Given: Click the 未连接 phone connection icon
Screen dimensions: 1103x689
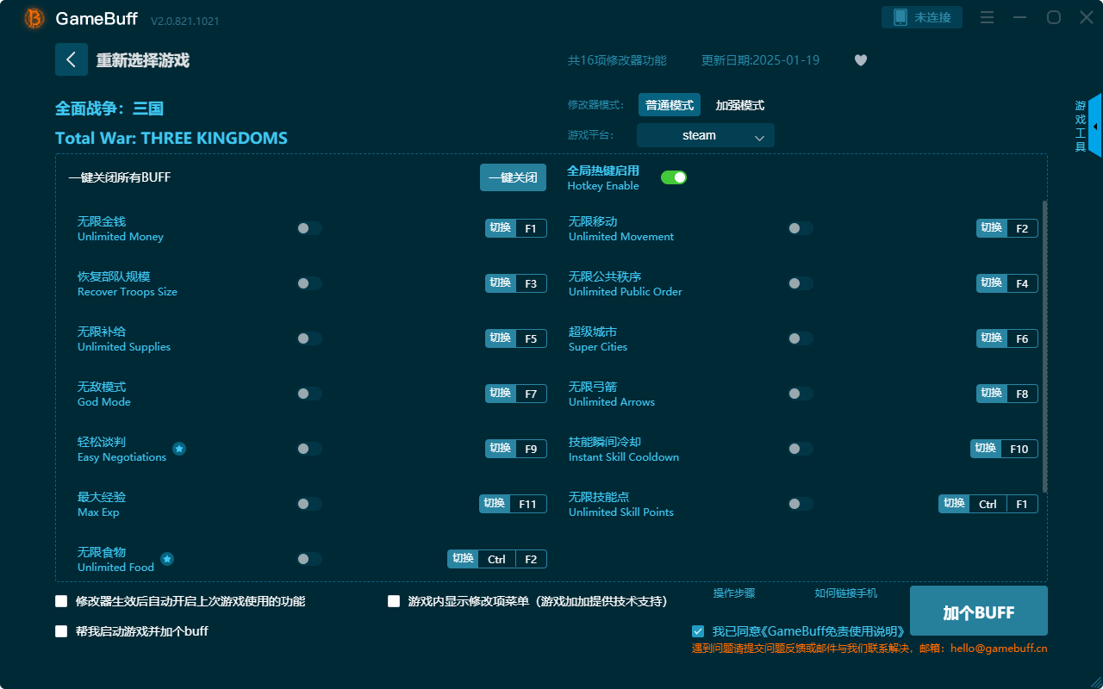Looking at the screenshot, I should coord(921,16).
